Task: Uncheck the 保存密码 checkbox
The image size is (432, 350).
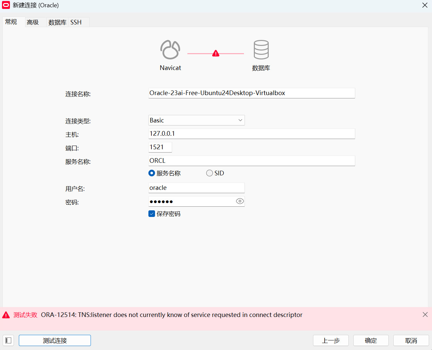Action: click(152, 214)
